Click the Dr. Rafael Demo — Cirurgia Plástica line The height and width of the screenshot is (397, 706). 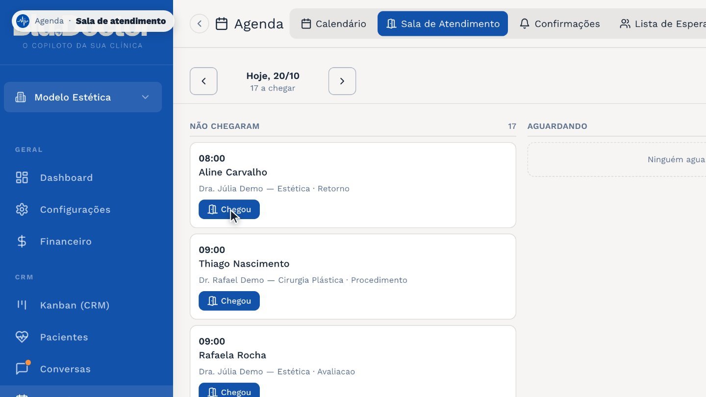coord(303,280)
